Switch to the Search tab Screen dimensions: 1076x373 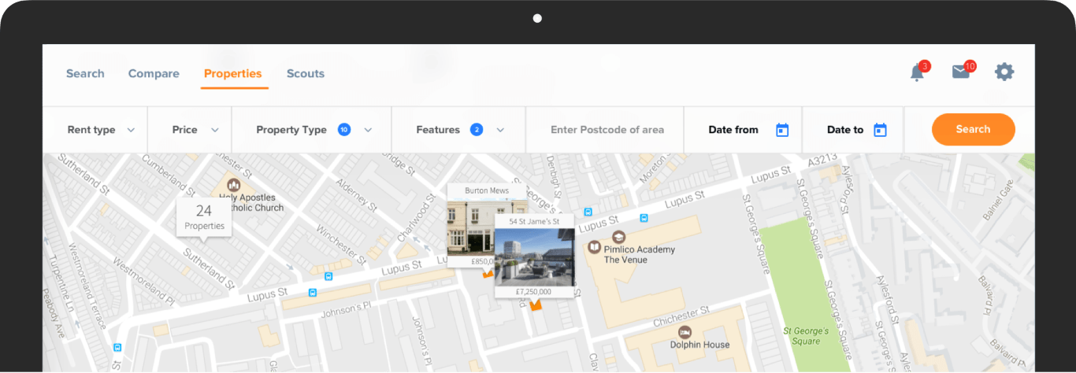coord(85,73)
